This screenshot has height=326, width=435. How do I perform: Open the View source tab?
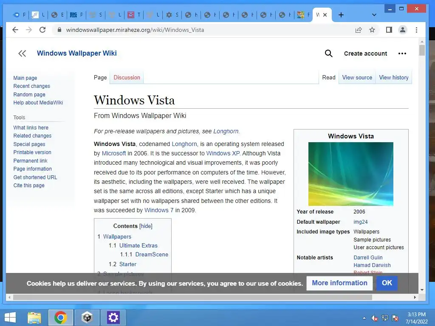click(x=357, y=77)
